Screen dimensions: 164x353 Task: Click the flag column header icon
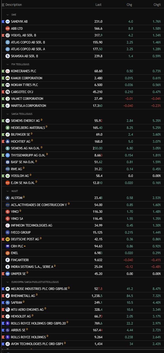[x=3, y=5]
